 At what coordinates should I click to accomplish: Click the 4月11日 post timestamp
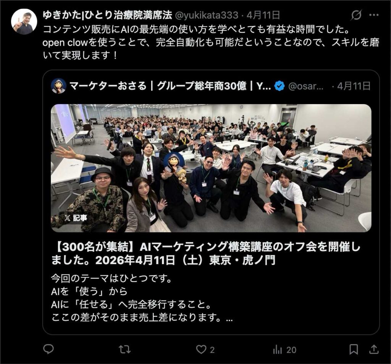tap(263, 15)
